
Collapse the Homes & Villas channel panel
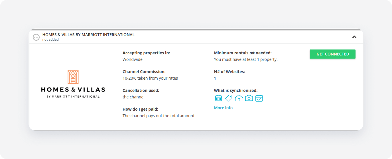point(354,37)
